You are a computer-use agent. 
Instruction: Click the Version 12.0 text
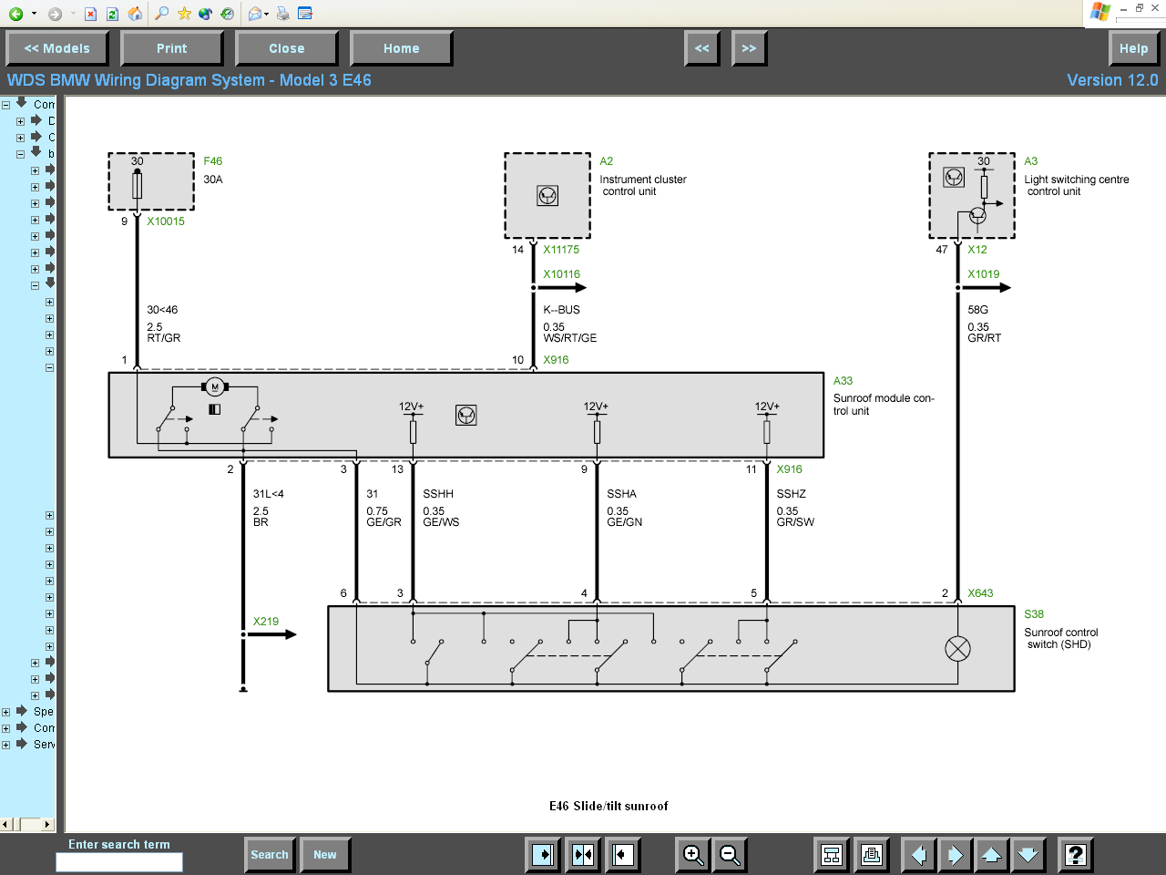[1112, 80]
